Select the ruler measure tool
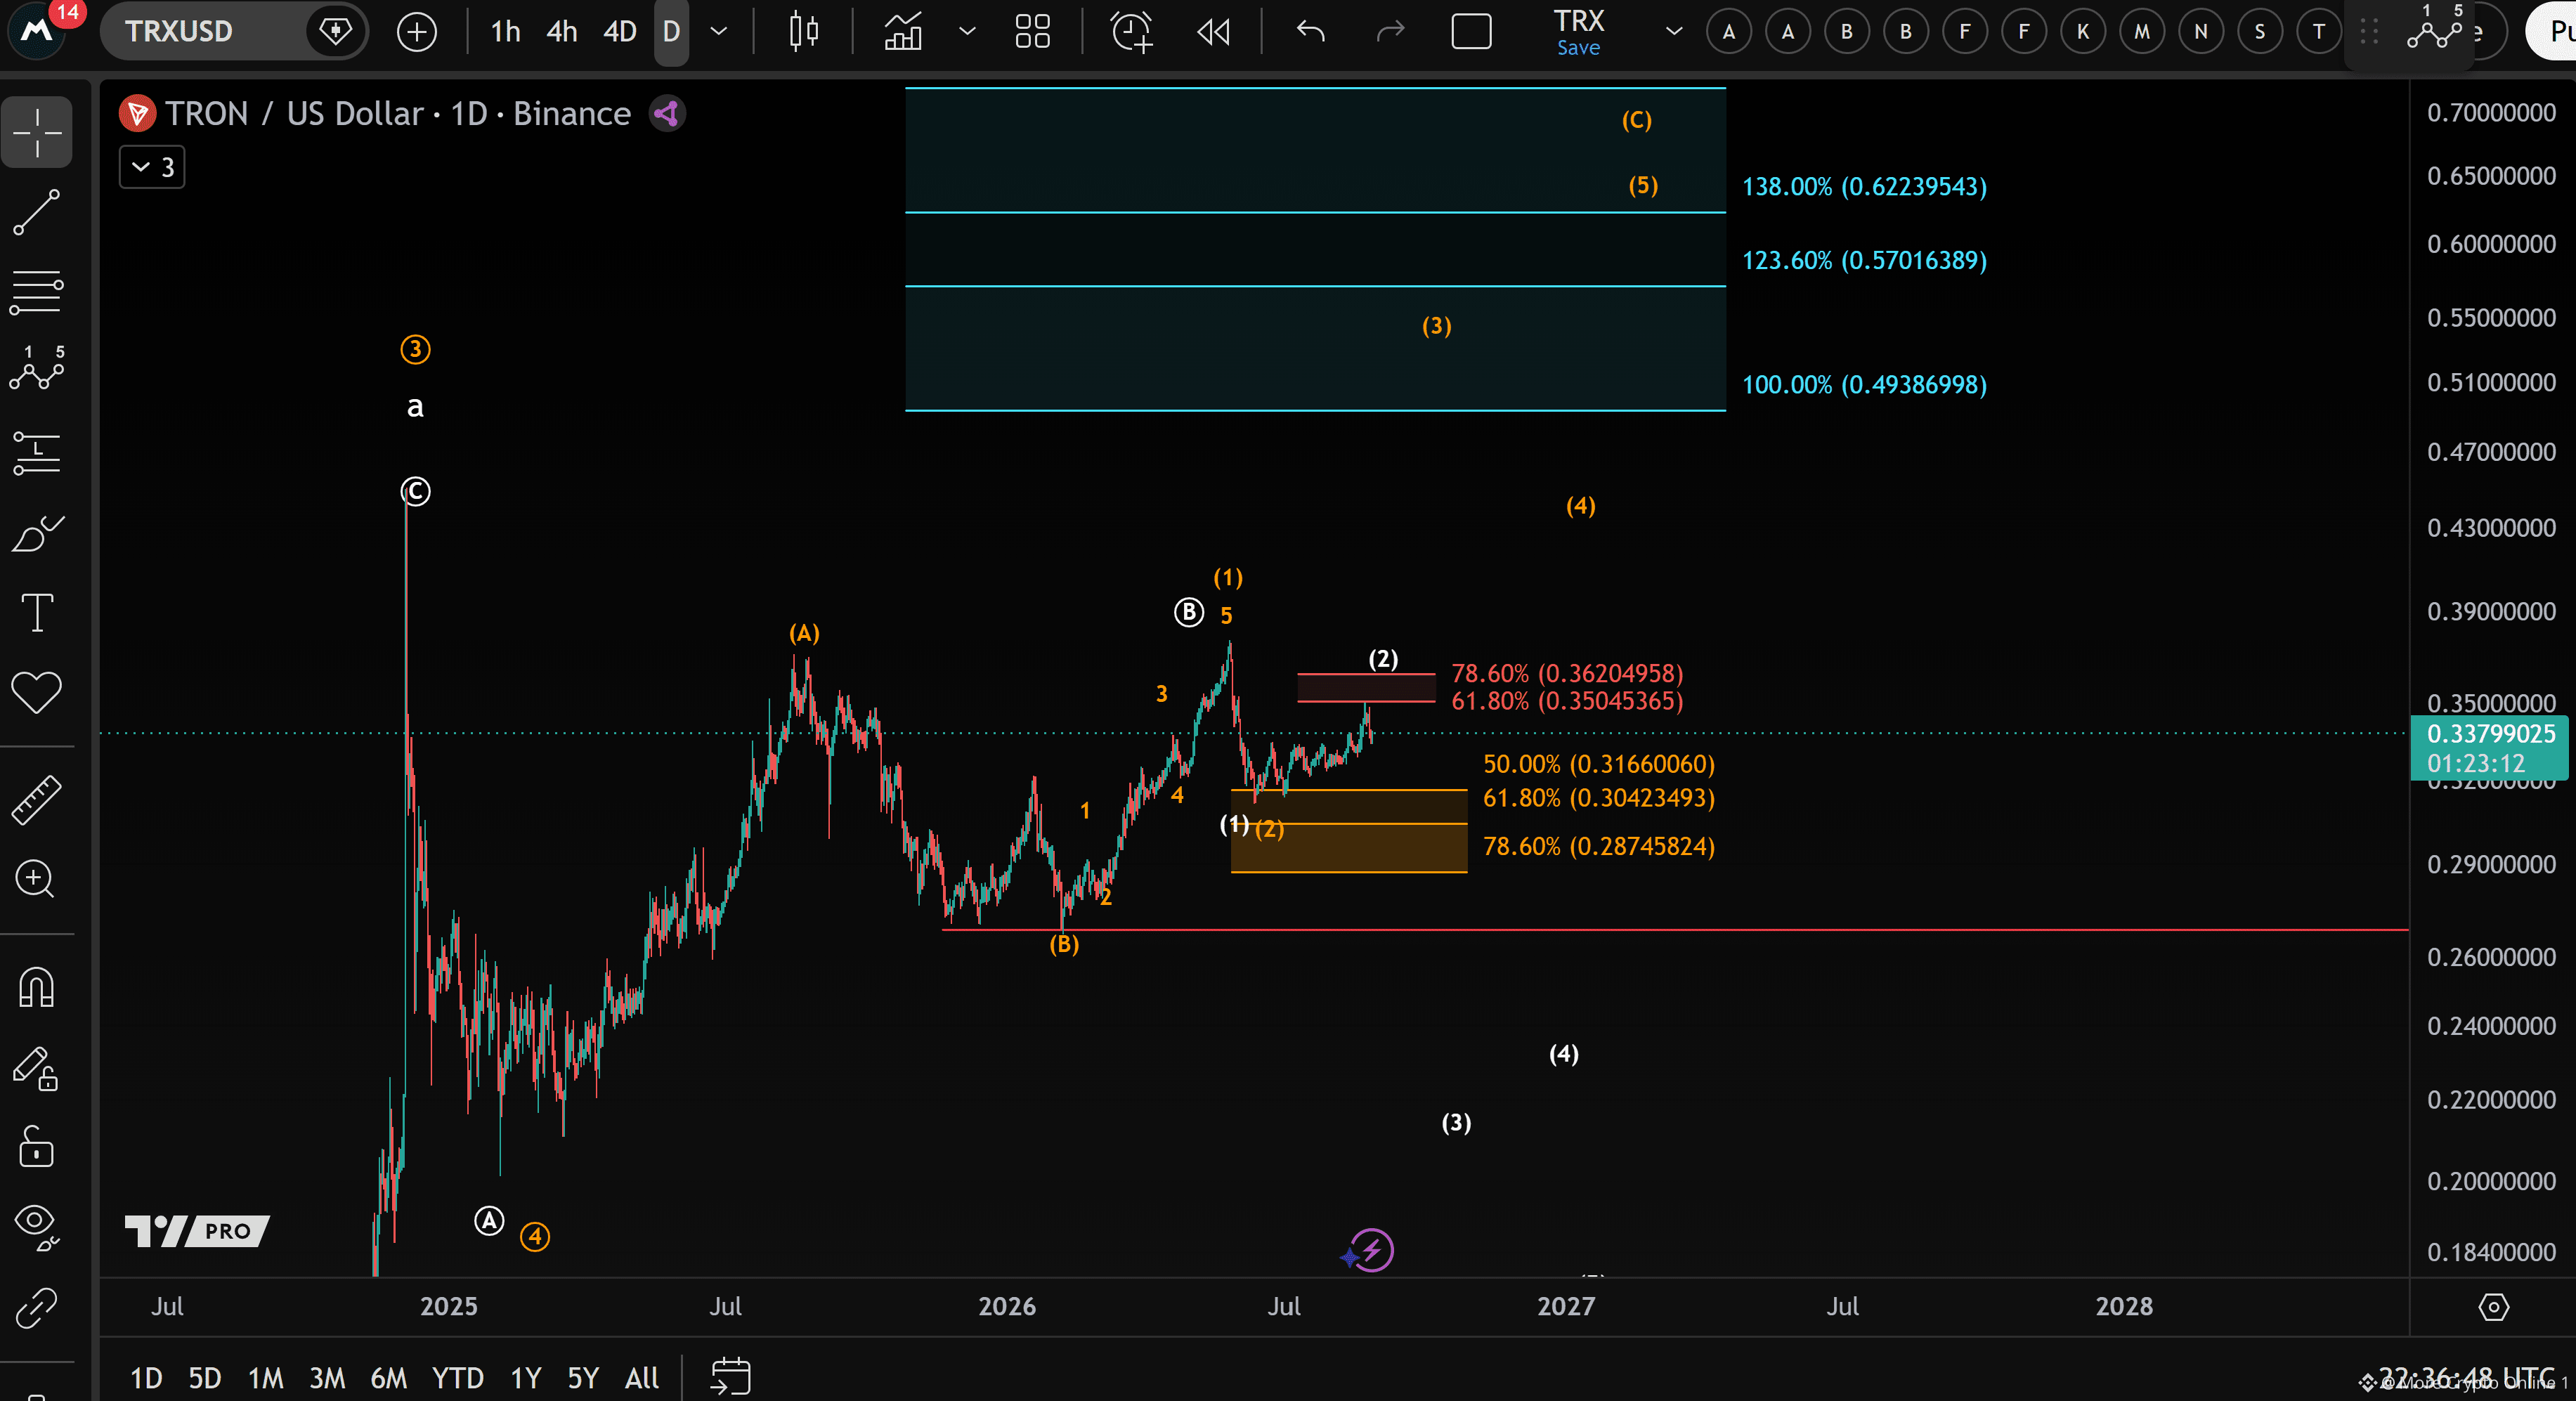The height and width of the screenshot is (1401, 2576). click(37, 800)
